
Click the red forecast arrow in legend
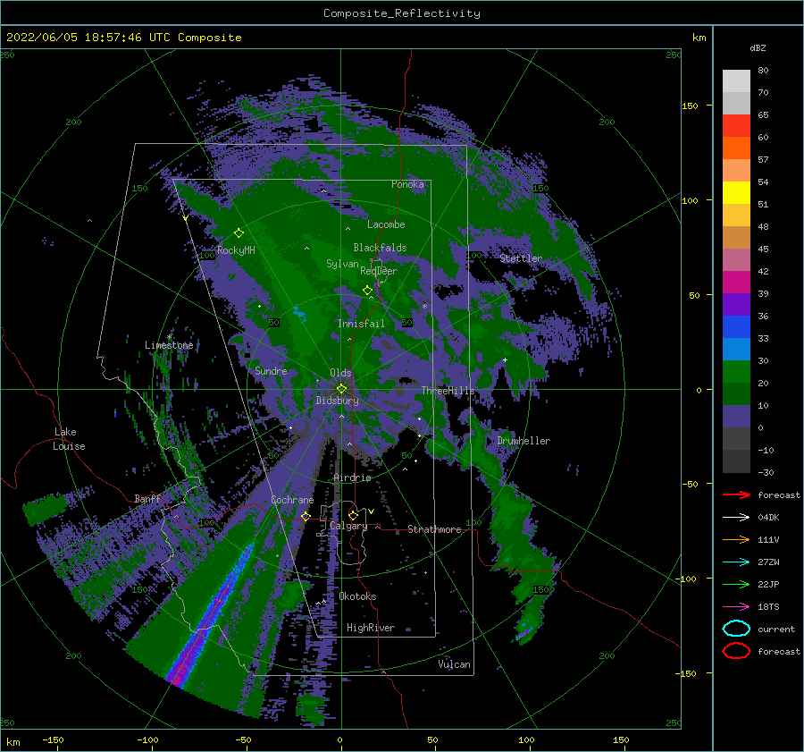(736, 494)
